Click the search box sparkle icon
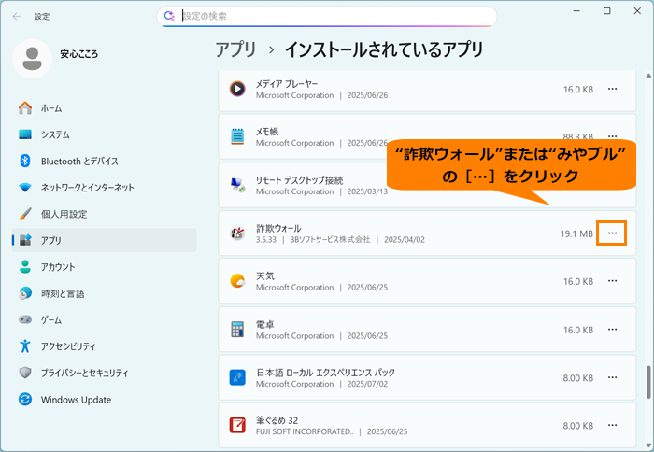Viewport: 654px width, 452px height. point(169,16)
